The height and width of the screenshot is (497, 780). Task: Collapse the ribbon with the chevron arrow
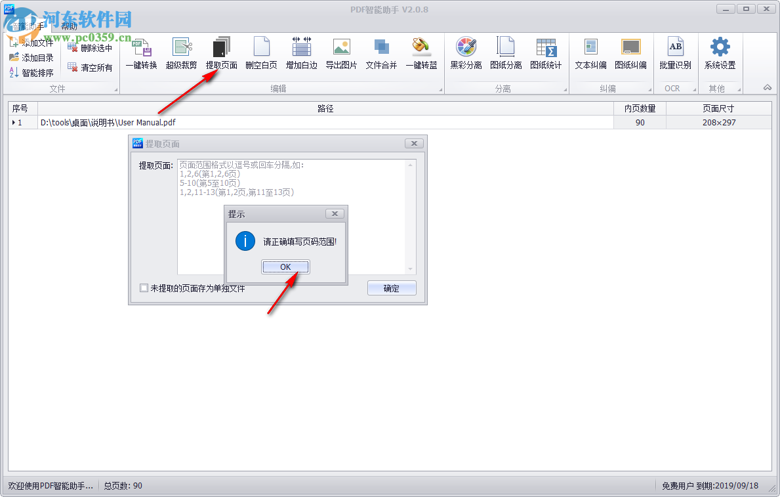(768, 87)
